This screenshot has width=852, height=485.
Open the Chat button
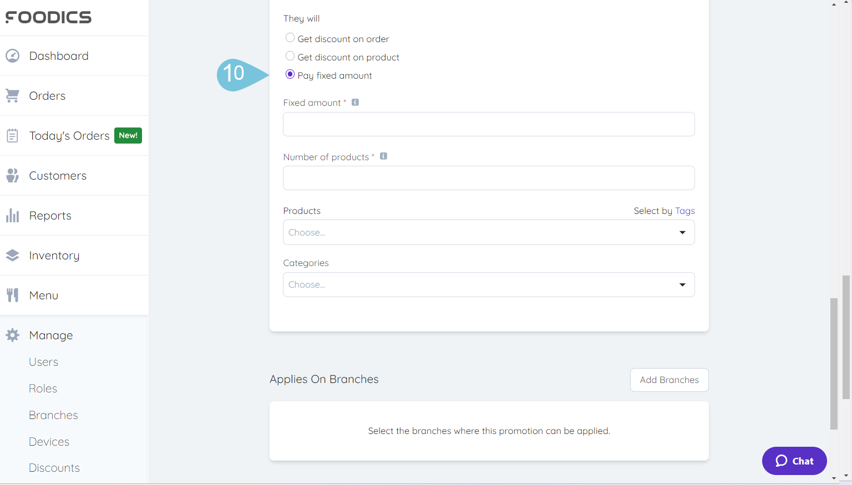(x=794, y=461)
